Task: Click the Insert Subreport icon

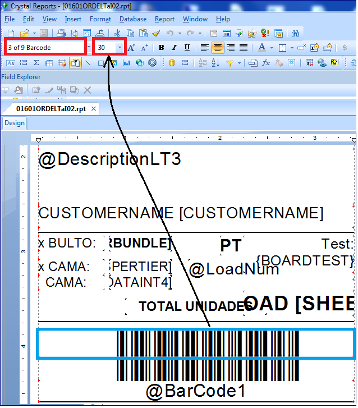Action: [75, 63]
